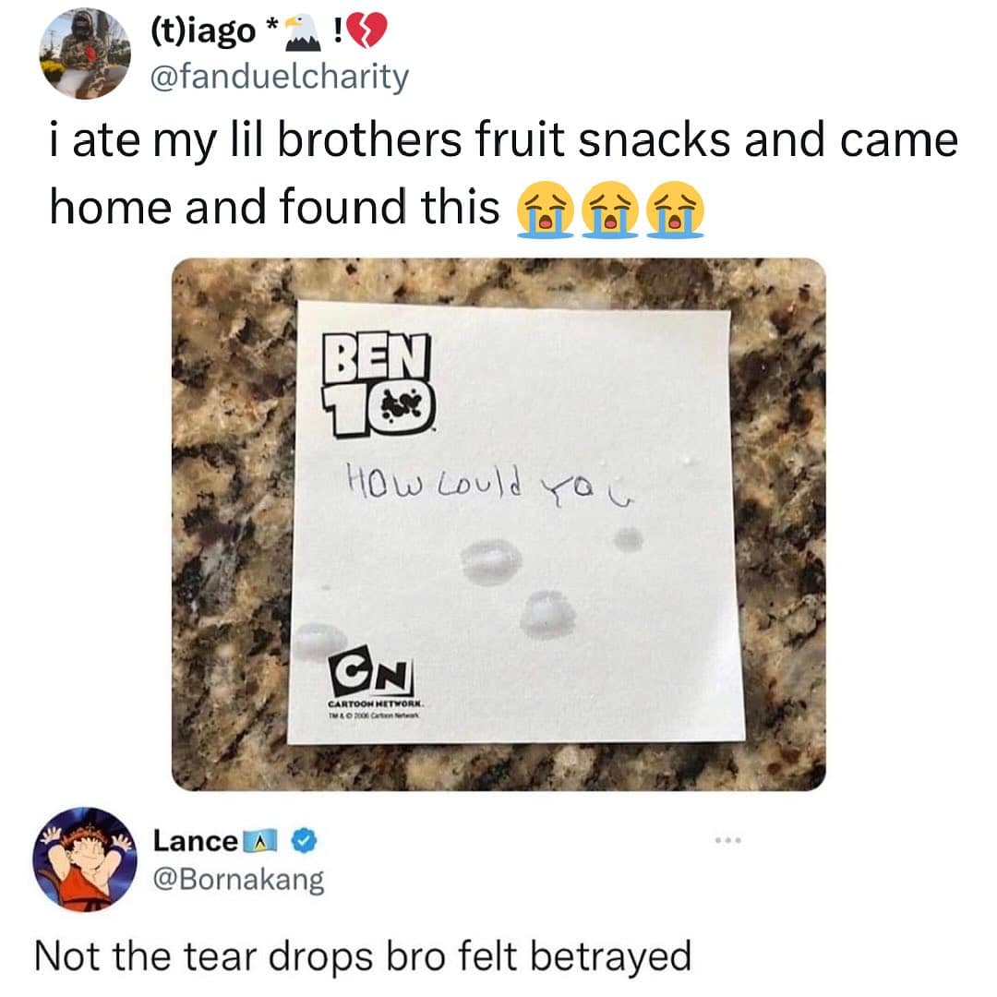The height and width of the screenshot is (997, 997).
Task: Open the three-dot more options menu
Action: (728, 841)
